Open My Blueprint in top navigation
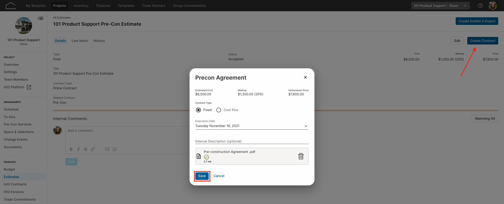Screen dimensions: 504x204 pyautogui.click(x=36, y=5)
